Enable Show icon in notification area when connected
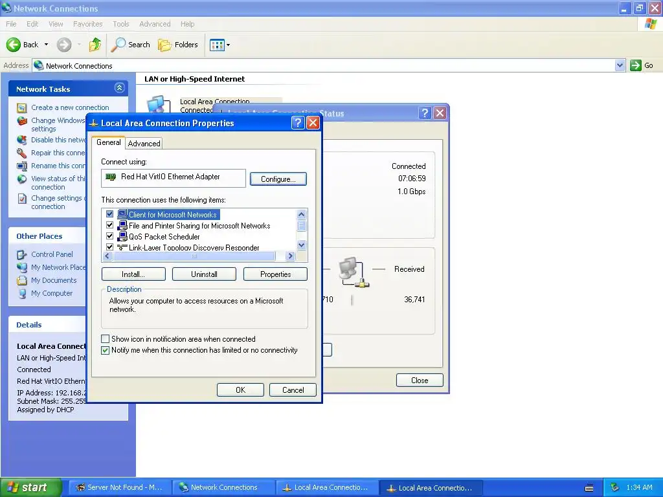Screen dimensions: 663x497 pos(106,339)
